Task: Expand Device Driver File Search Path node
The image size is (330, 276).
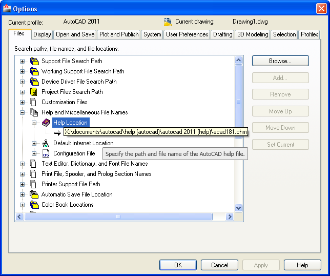Action: coord(22,82)
